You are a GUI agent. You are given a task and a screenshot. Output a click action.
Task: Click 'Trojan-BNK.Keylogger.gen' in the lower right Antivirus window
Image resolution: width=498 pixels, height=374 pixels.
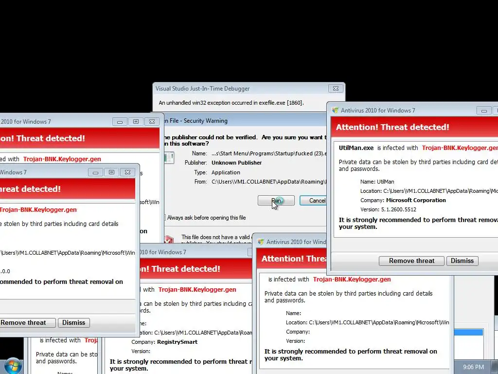pyautogui.click(x=352, y=279)
